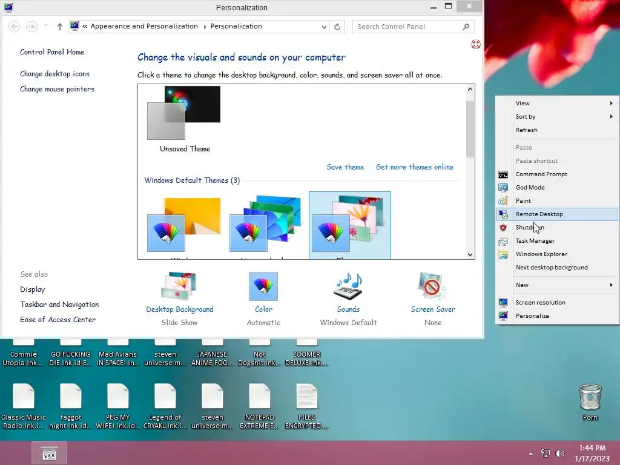This screenshot has height=465, width=620.
Task: Open Ease of Access Center link
Action: click(58, 320)
